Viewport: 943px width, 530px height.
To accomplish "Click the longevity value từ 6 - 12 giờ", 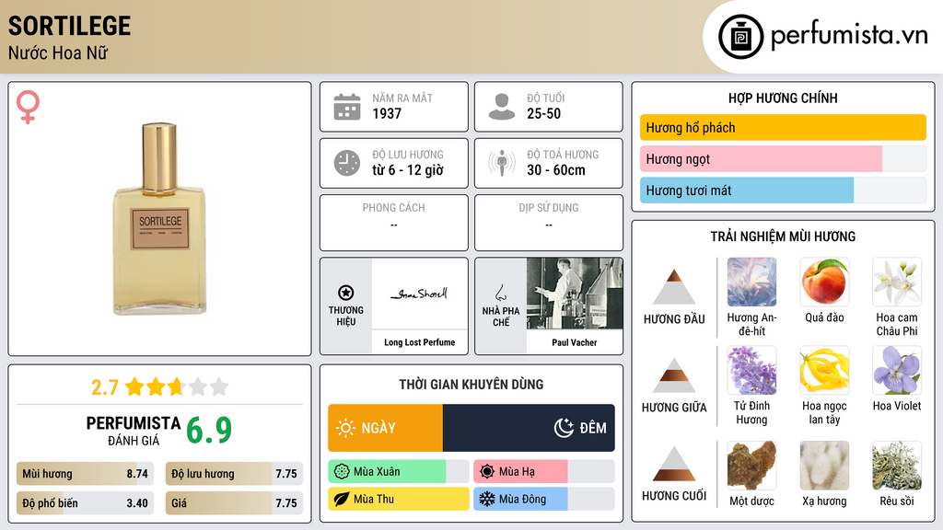I will (x=408, y=170).
